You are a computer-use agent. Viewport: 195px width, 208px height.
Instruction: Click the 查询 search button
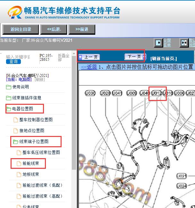tap(13, 61)
